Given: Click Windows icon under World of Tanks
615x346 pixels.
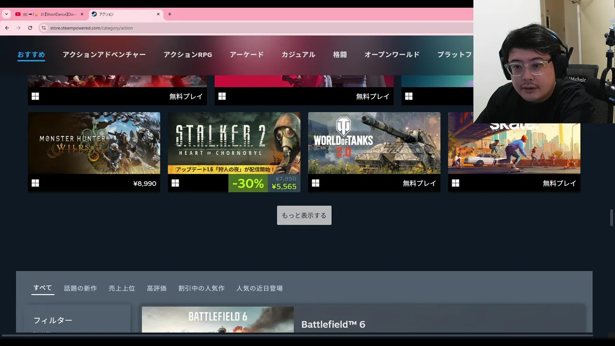Looking at the screenshot, I should coord(316,183).
